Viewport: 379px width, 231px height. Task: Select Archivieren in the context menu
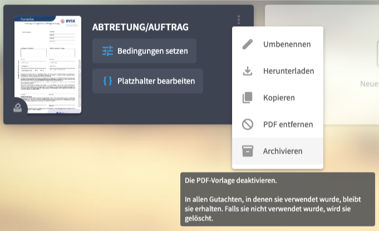(278, 151)
